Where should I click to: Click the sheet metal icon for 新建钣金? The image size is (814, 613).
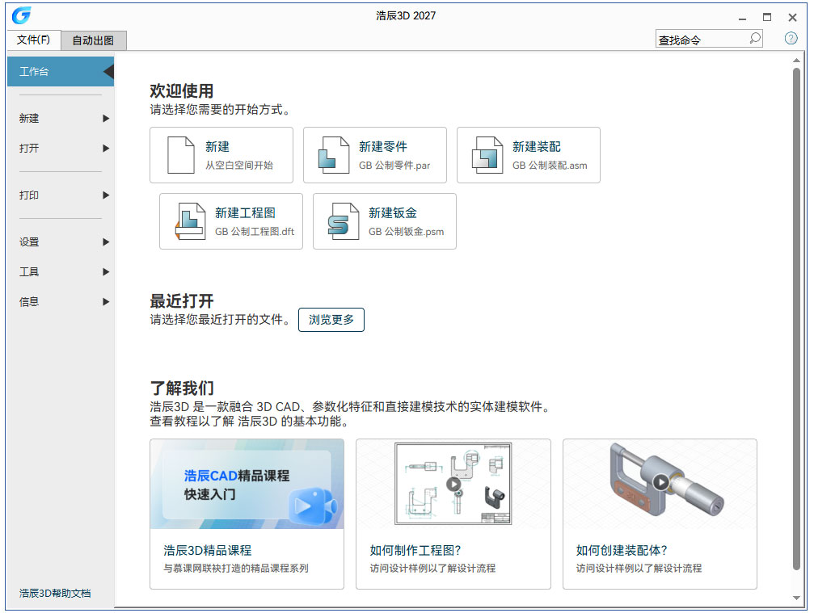(x=344, y=221)
